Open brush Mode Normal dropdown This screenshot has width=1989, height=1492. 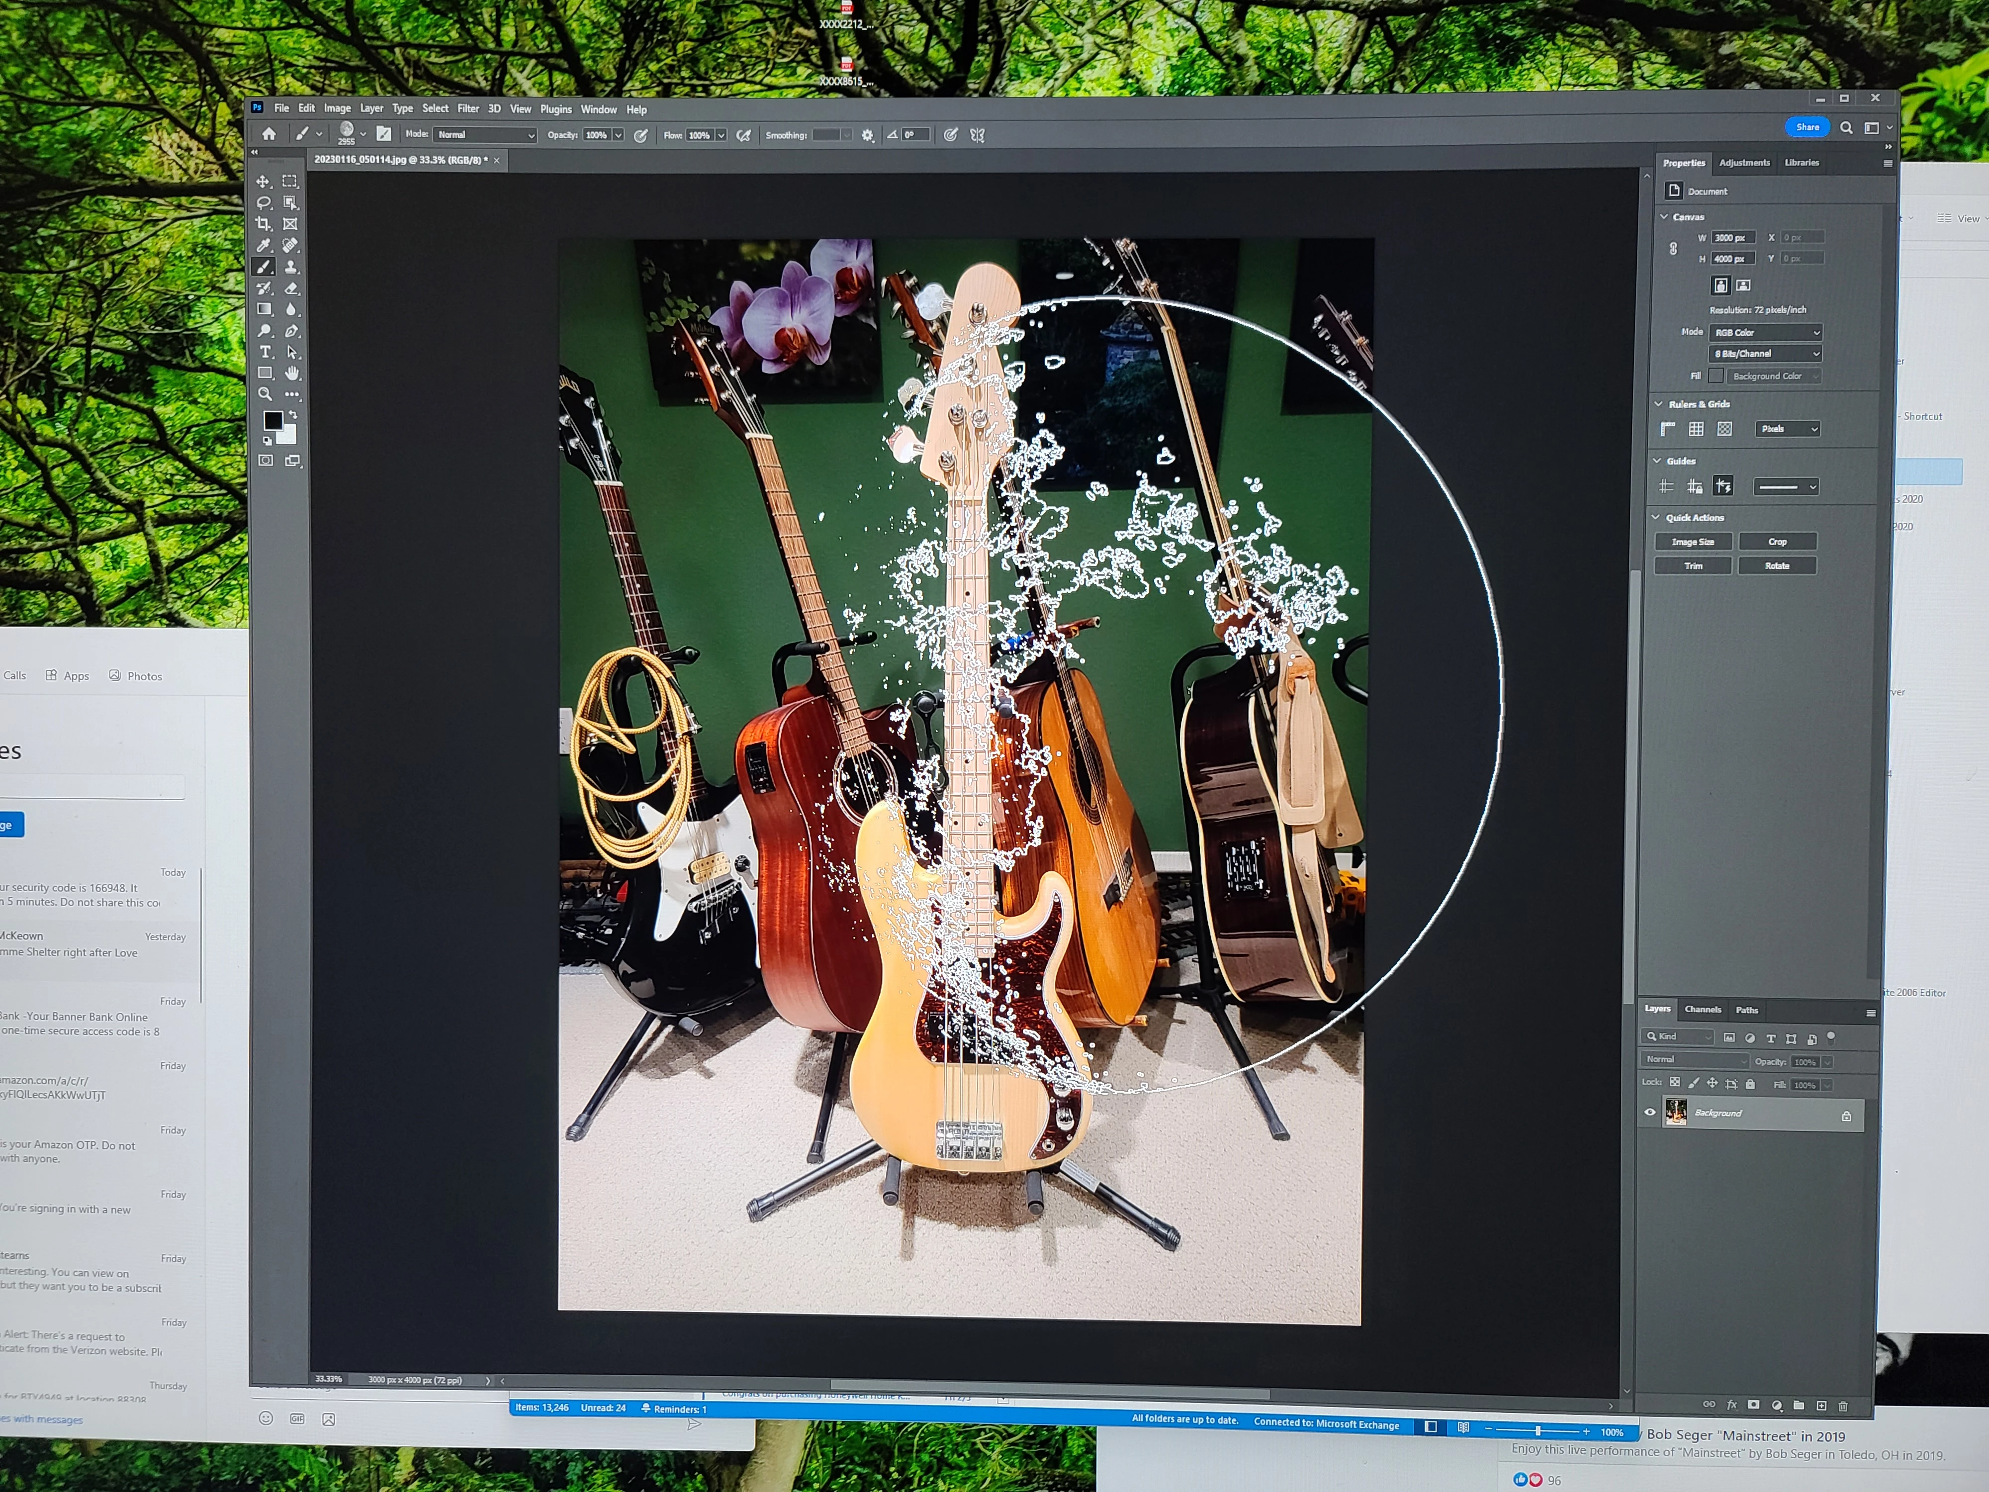[x=485, y=135]
